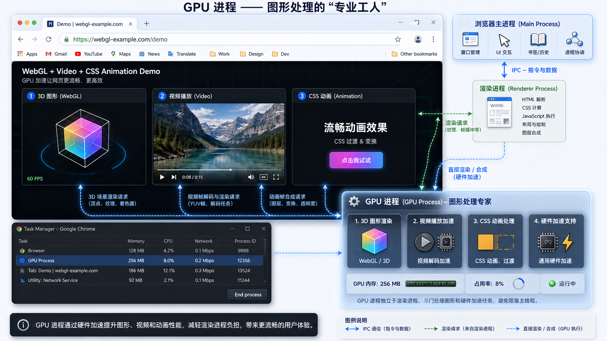Select the GPU Process row in Task Manager
The width and height of the screenshot is (607, 341).
click(139, 260)
